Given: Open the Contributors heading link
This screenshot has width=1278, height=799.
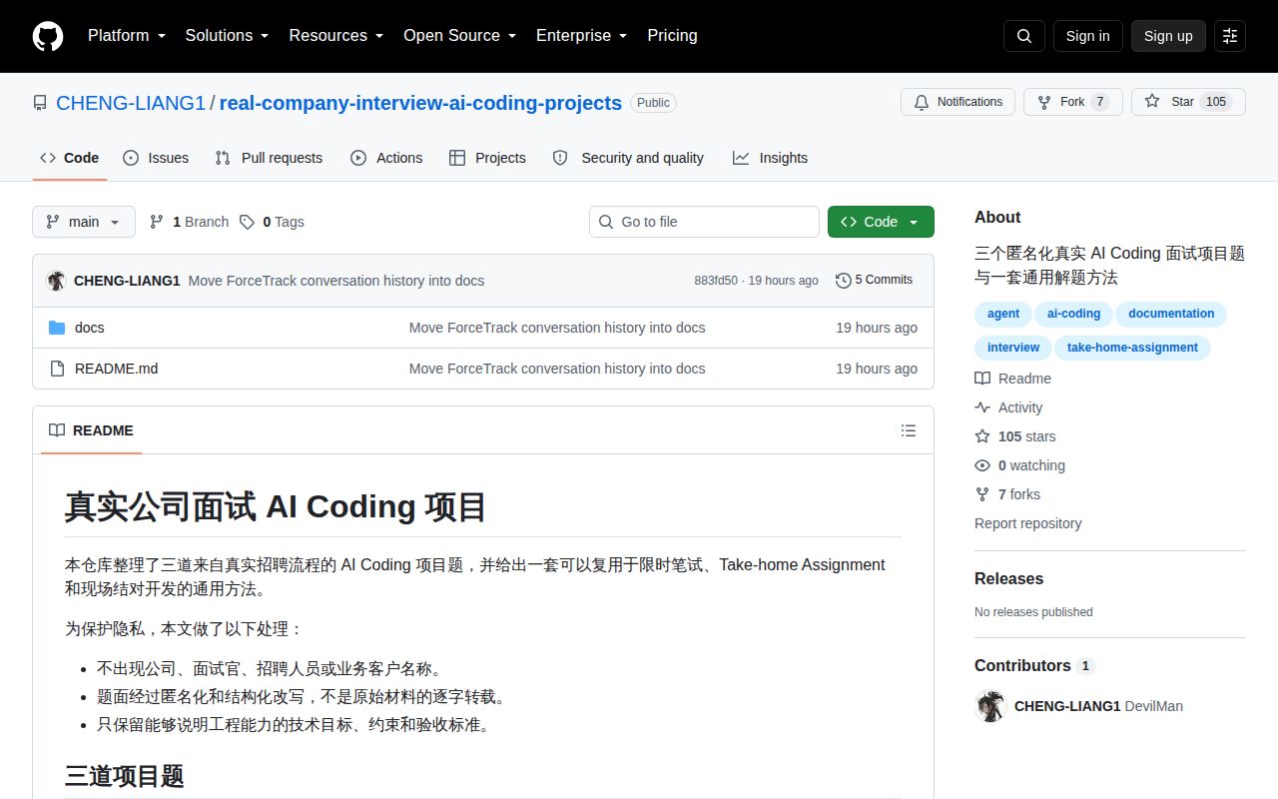Looking at the screenshot, I should click(1034, 666).
